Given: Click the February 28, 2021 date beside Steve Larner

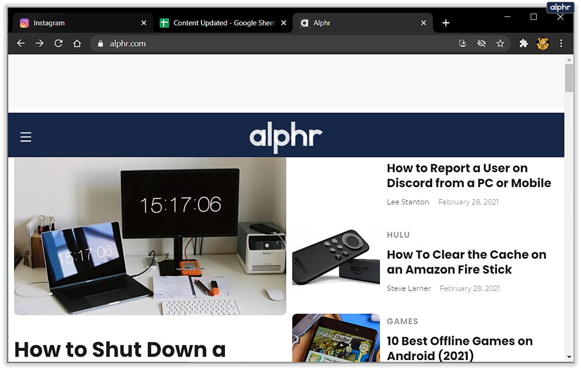Looking at the screenshot, I should click(x=469, y=288).
